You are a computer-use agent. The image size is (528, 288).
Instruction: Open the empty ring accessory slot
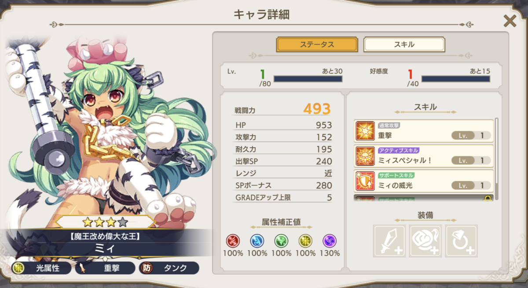(461, 241)
